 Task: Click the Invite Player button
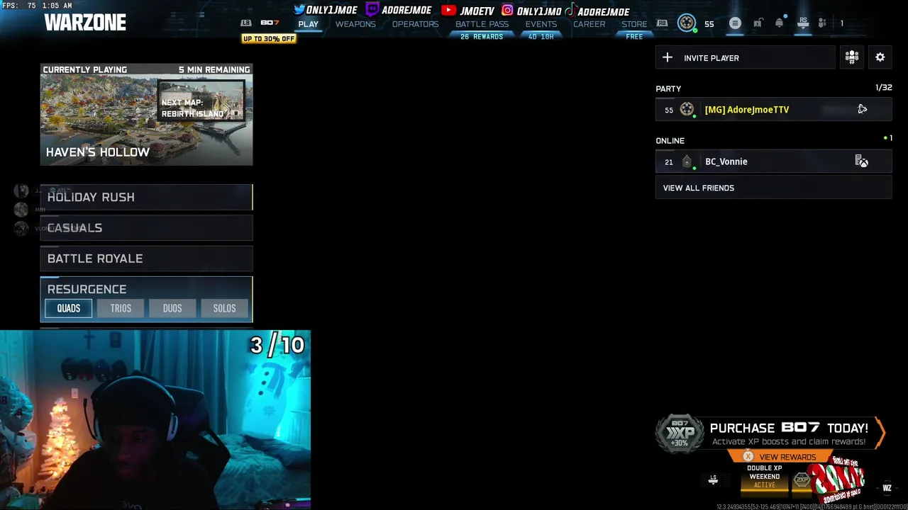pyautogui.click(x=745, y=57)
